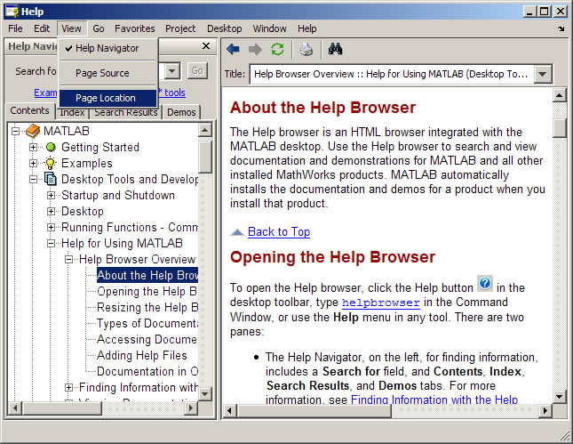Select Page Location from View menu
Image resolution: width=573 pixels, height=444 pixels.
click(x=106, y=98)
